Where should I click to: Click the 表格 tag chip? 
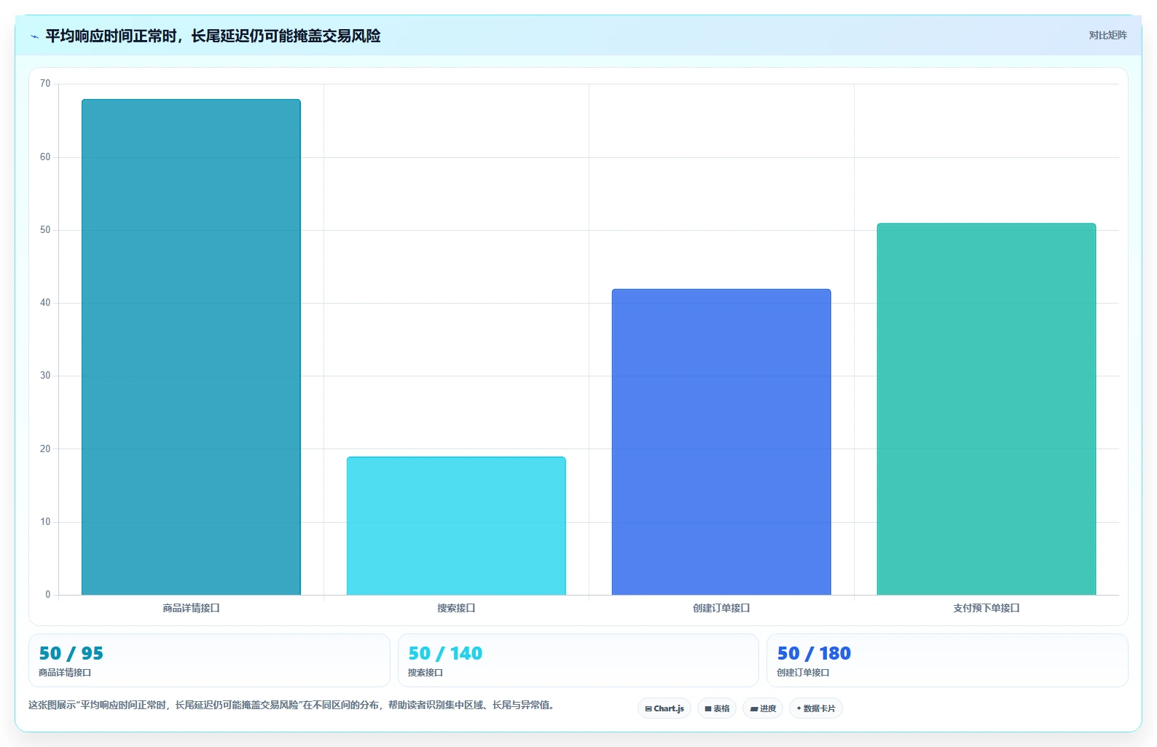click(x=717, y=708)
